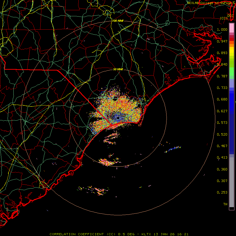The height and width of the screenshot is (236, 236).
Task: Click the DCC label above the color scale
Action: coord(230,15)
